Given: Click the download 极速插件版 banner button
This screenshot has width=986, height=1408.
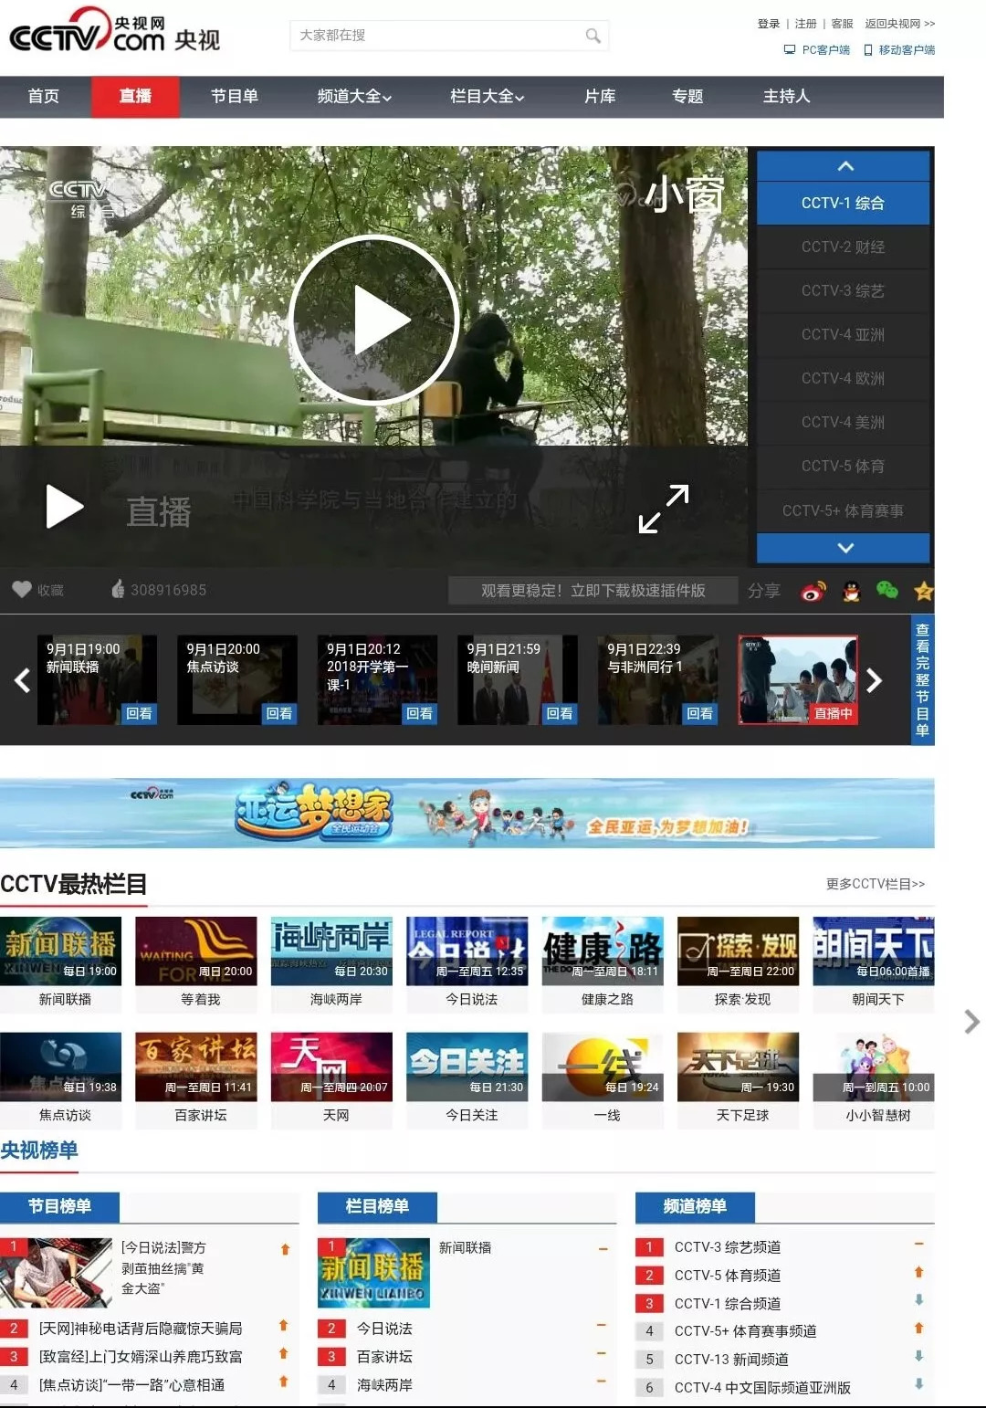Looking at the screenshot, I should (593, 591).
